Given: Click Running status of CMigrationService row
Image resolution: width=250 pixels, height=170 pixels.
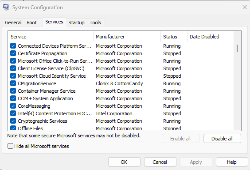Looking at the screenshot, I should tap(172, 83).
